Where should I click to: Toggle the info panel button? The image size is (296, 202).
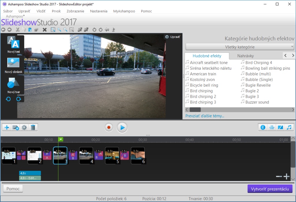click(x=263, y=127)
